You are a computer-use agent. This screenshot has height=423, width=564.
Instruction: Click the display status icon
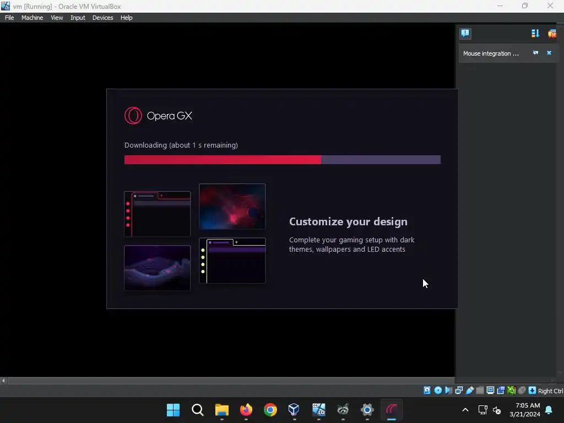(x=490, y=391)
